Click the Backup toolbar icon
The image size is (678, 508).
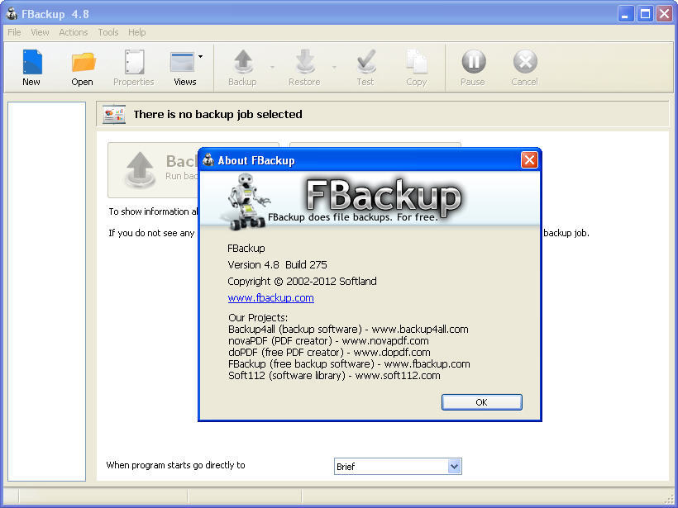pos(243,61)
